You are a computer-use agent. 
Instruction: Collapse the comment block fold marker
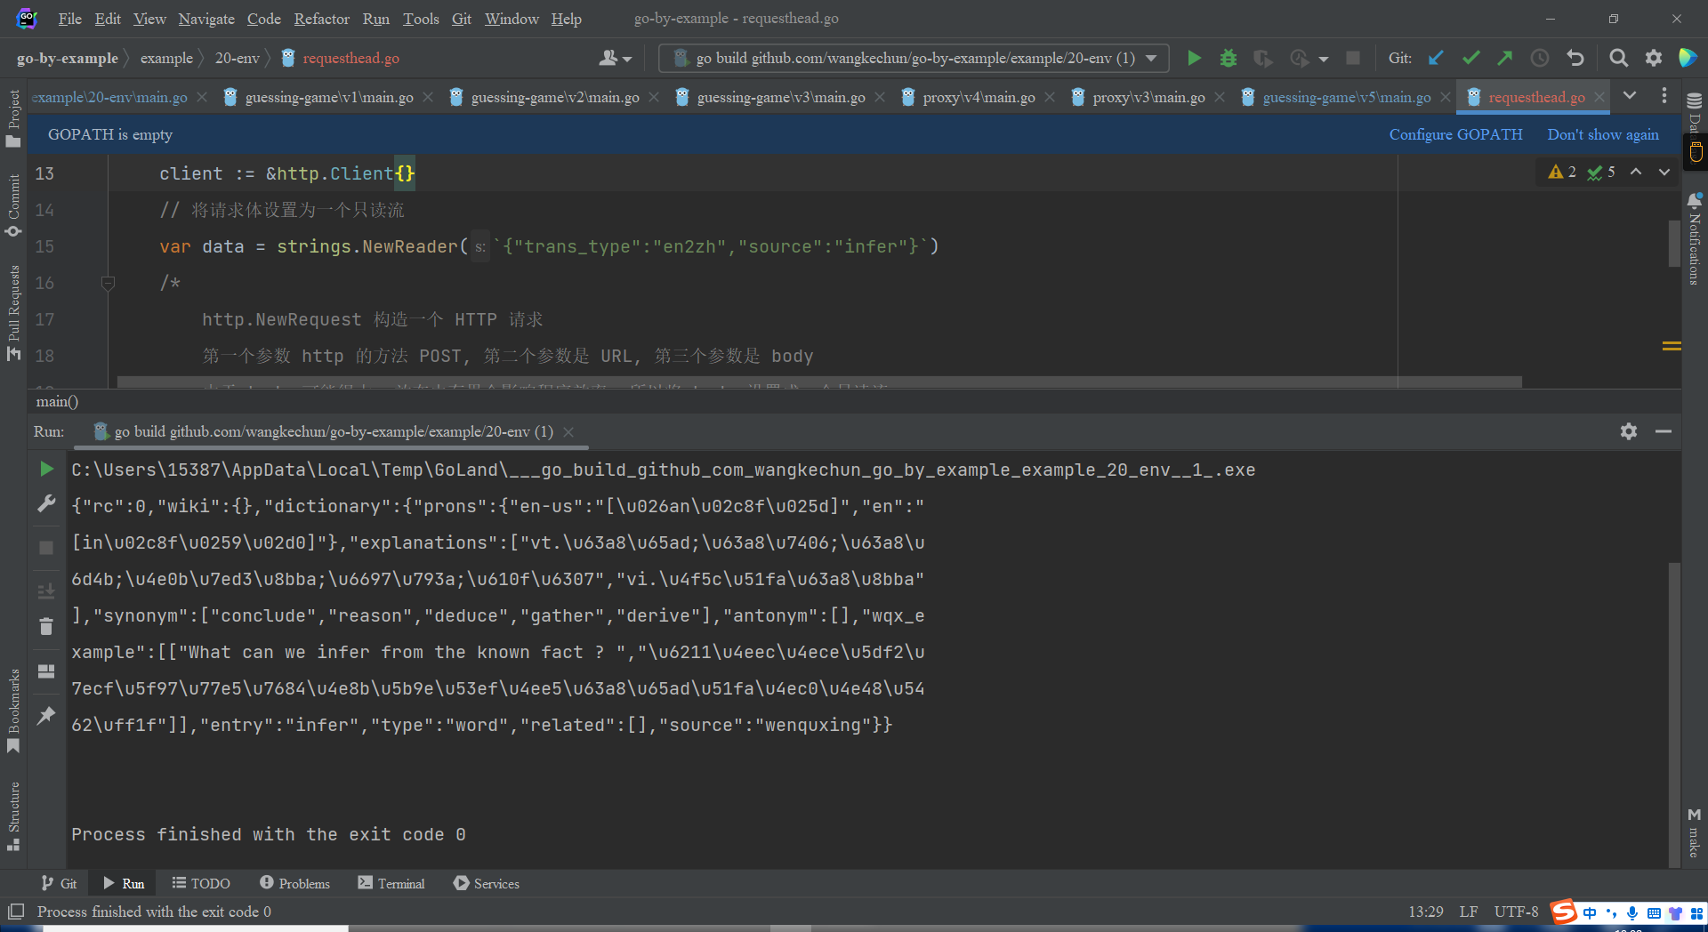click(108, 284)
